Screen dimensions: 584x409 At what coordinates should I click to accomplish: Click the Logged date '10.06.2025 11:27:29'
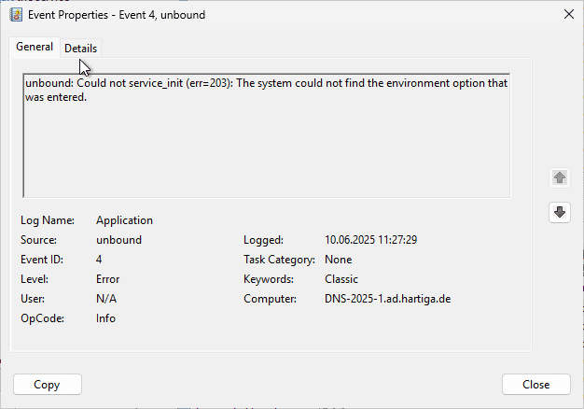[370, 240]
